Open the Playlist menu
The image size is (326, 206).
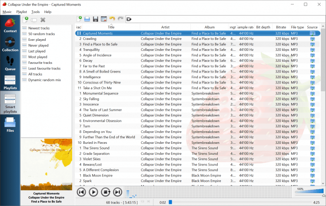21,12
